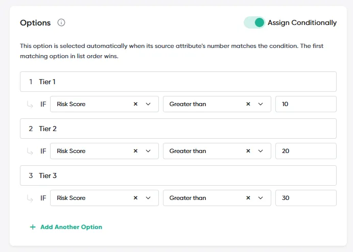Viewport: 353px width, 252px height.
Task: Toggle the Assign Conditionally switch
Action: click(x=254, y=22)
